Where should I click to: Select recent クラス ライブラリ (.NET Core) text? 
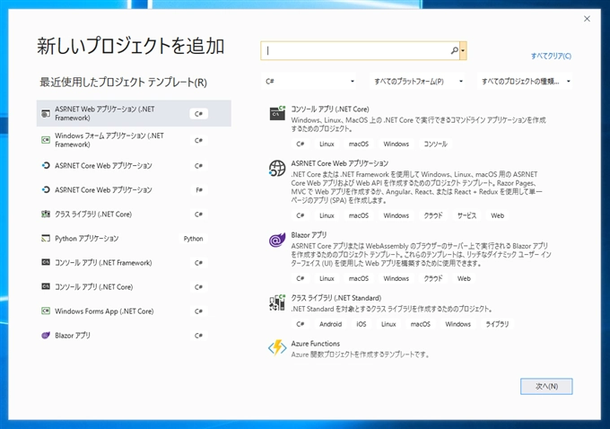click(93, 214)
